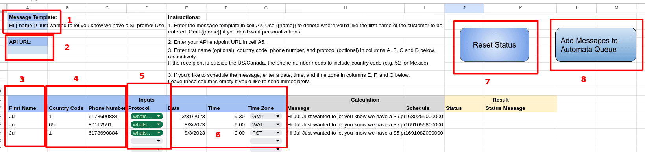Expand WAT time zone dropdown arrow
This screenshot has width=645, height=152.
point(278,124)
